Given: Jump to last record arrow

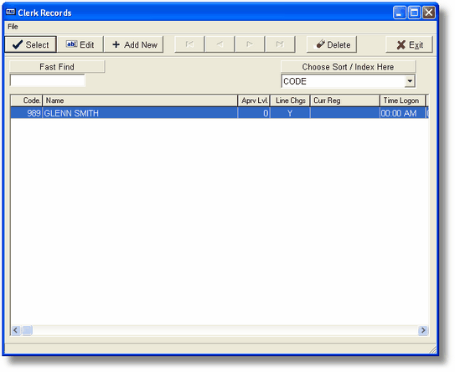Looking at the screenshot, I should [x=280, y=44].
